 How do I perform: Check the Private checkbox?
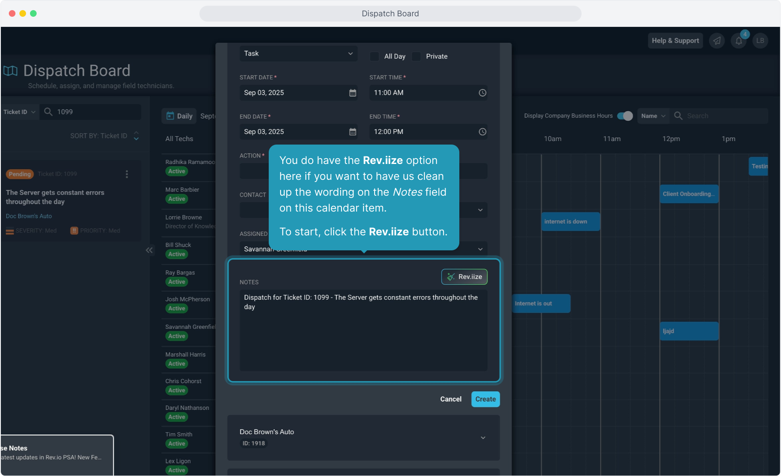[416, 56]
